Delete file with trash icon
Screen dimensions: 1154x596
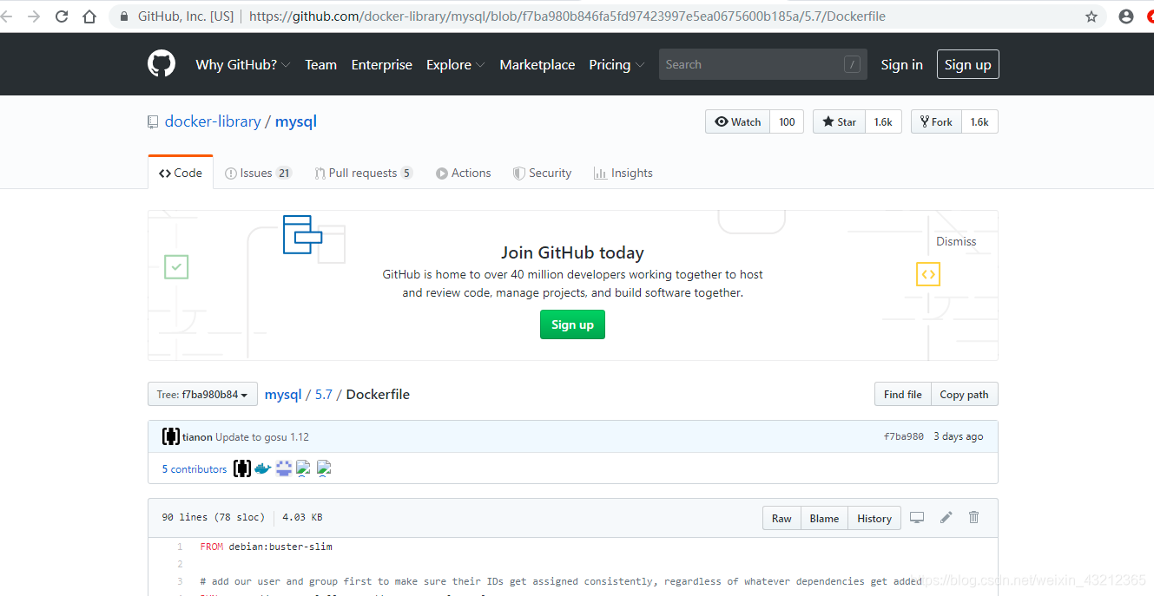coord(974,518)
